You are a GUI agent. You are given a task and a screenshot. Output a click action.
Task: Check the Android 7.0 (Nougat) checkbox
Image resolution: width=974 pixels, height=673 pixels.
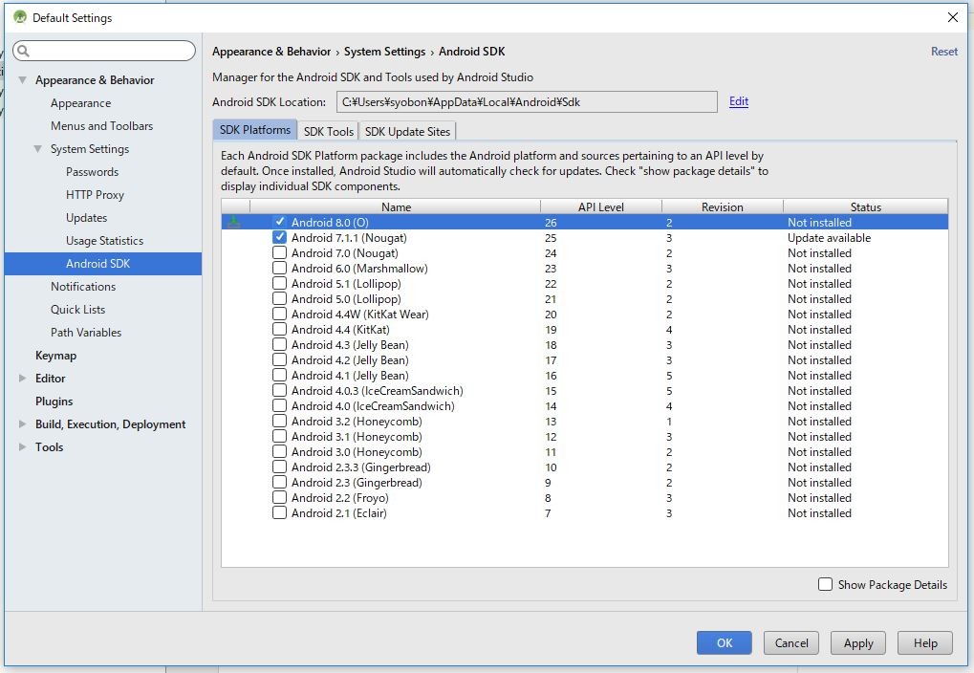click(x=279, y=253)
